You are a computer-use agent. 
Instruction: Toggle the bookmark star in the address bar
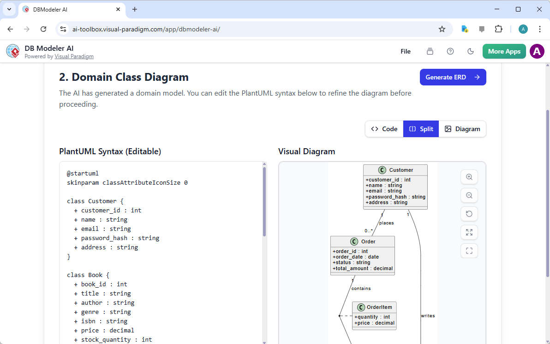tap(442, 29)
